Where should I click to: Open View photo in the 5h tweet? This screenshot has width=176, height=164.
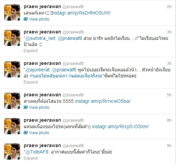click(39, 108)
